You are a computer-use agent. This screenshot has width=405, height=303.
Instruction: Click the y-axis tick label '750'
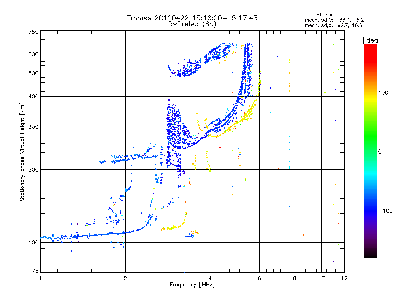(x=33, y=32)
